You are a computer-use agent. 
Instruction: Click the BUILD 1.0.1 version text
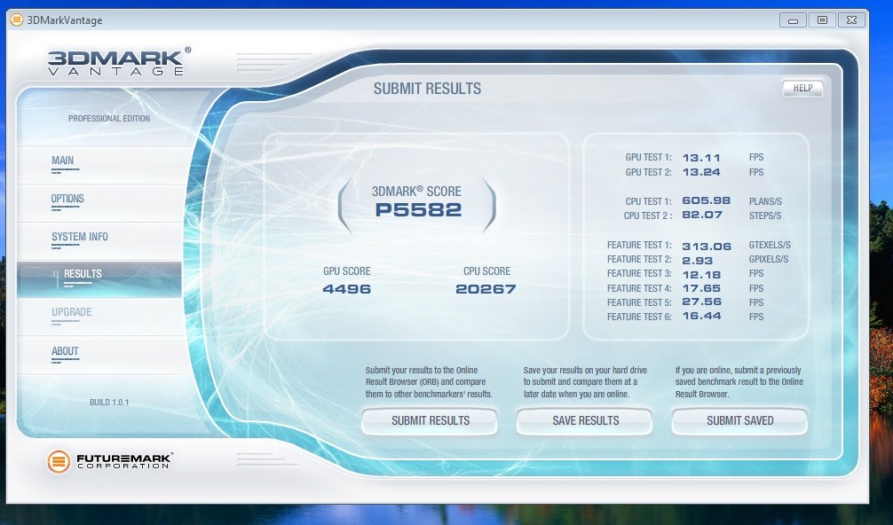click(109, 402)
